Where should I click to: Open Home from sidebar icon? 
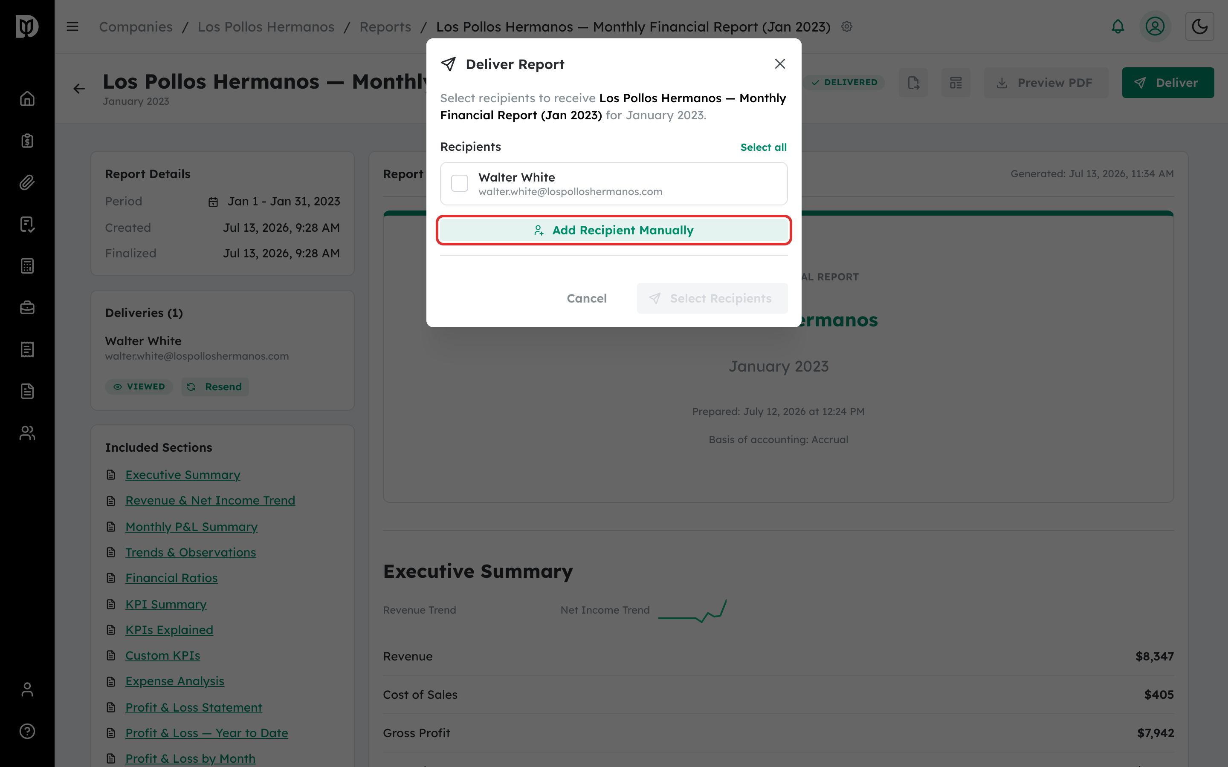(27, 98)
